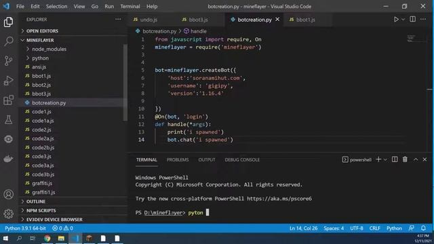Change encoding via UTF-8 status item

click(x=357, y=228)
